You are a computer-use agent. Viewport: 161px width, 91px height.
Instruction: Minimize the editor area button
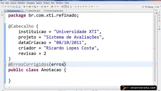[154, 10]
